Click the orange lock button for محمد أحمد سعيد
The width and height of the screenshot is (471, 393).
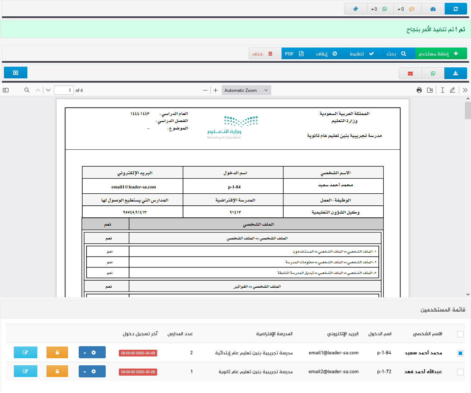tap(57, 352)
